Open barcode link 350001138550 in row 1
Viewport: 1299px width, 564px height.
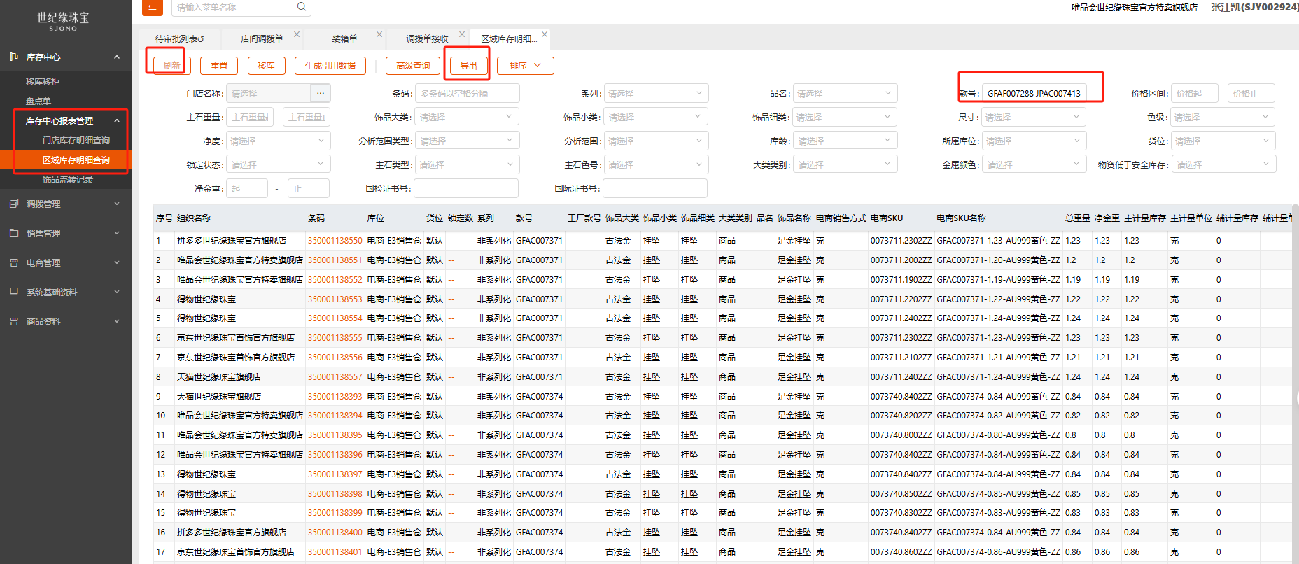click(x=335, y=241)
